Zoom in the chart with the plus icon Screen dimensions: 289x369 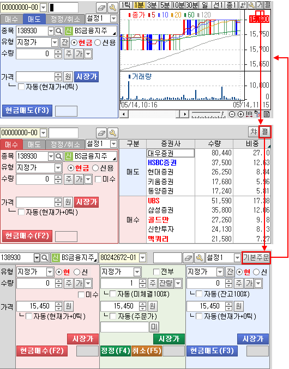pos(240,114)
